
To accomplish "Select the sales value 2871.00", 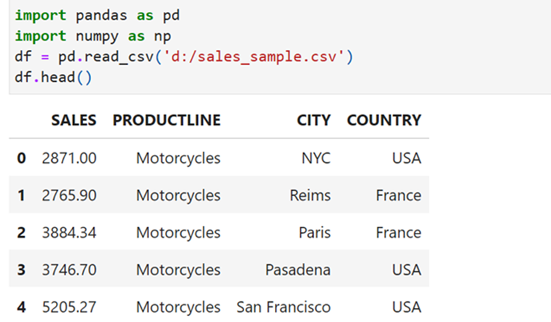I will pyautogui.click(x=69, y=158).
